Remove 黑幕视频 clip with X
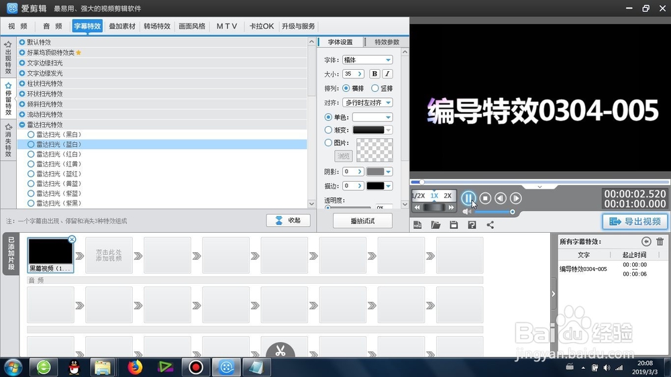The image size is (671, 377). (x=72, y=239)
